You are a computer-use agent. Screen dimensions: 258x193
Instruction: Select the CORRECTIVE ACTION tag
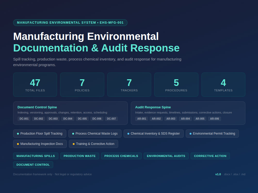tap(210, 156)
